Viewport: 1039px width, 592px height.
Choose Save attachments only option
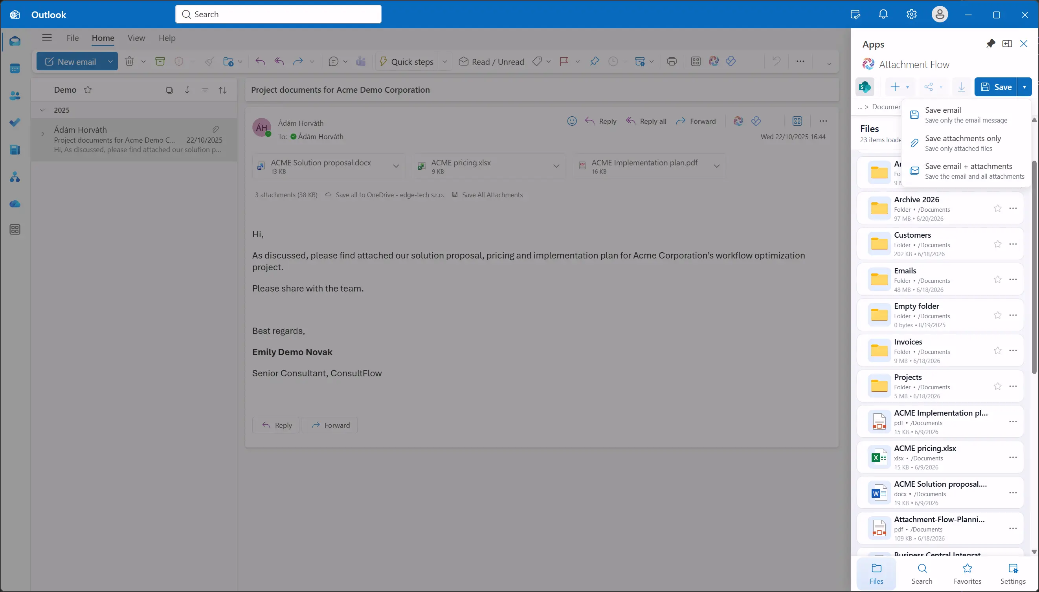[966, 143]
